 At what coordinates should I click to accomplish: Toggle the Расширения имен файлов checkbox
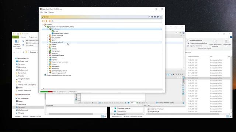click(188, 43)
